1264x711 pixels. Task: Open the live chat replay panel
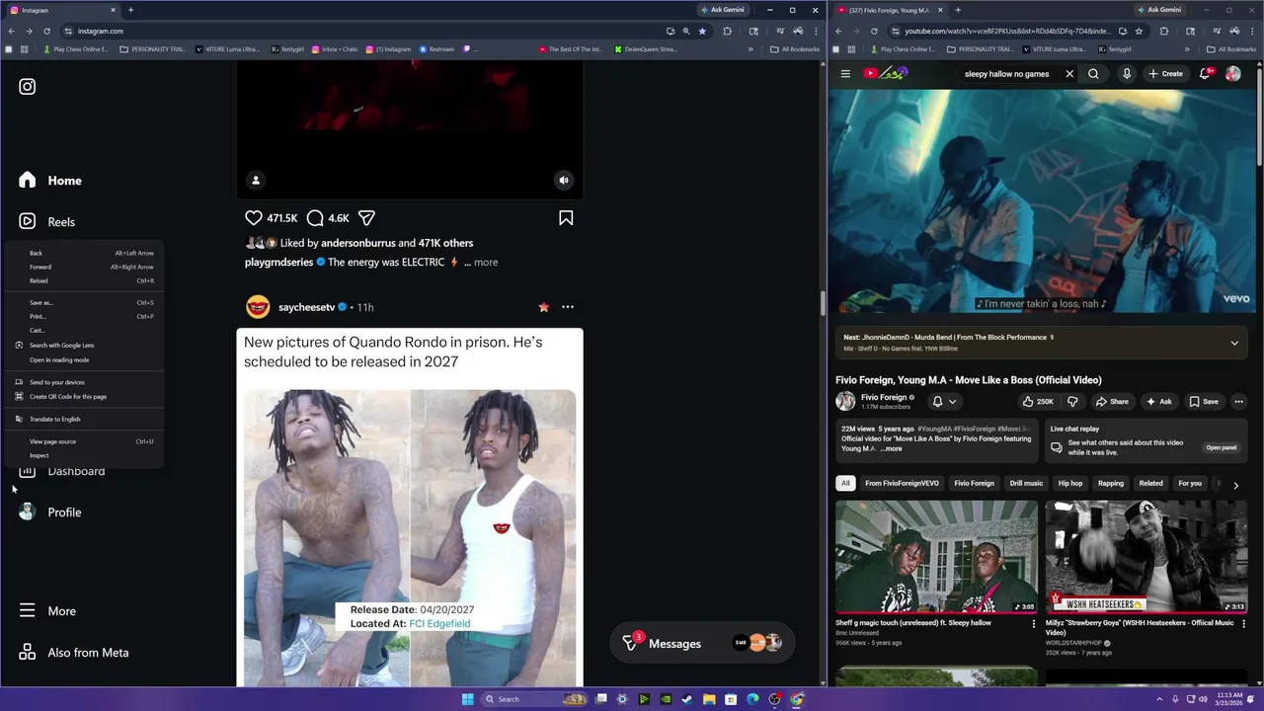pyautogui.click(x=1222, y=448)
